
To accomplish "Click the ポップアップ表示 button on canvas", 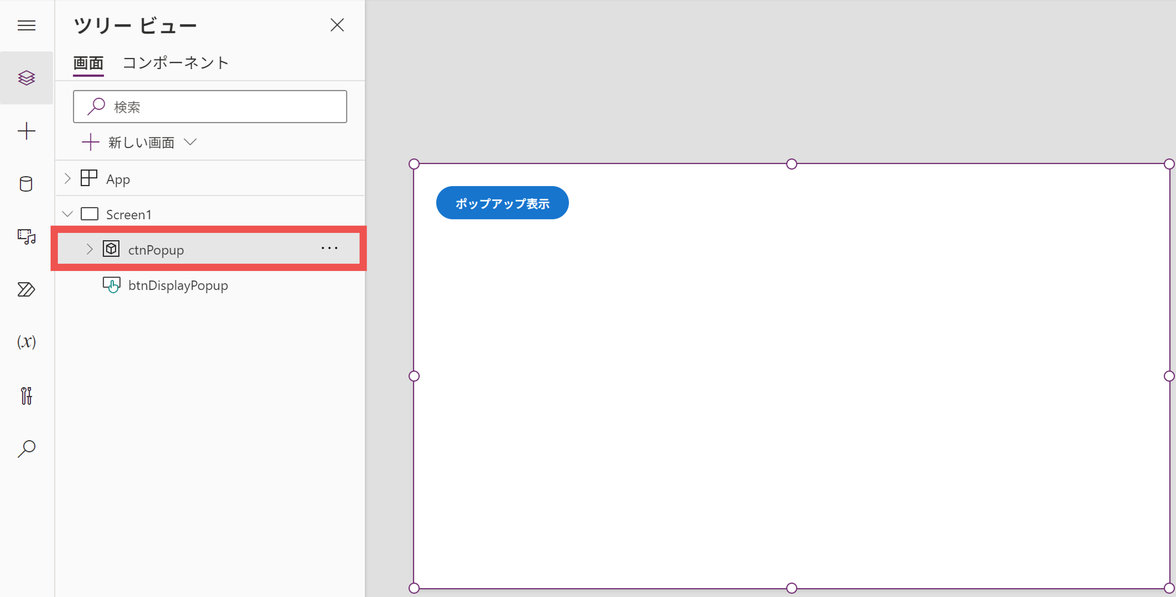I will pyautogui.click(x=502, y=203).
